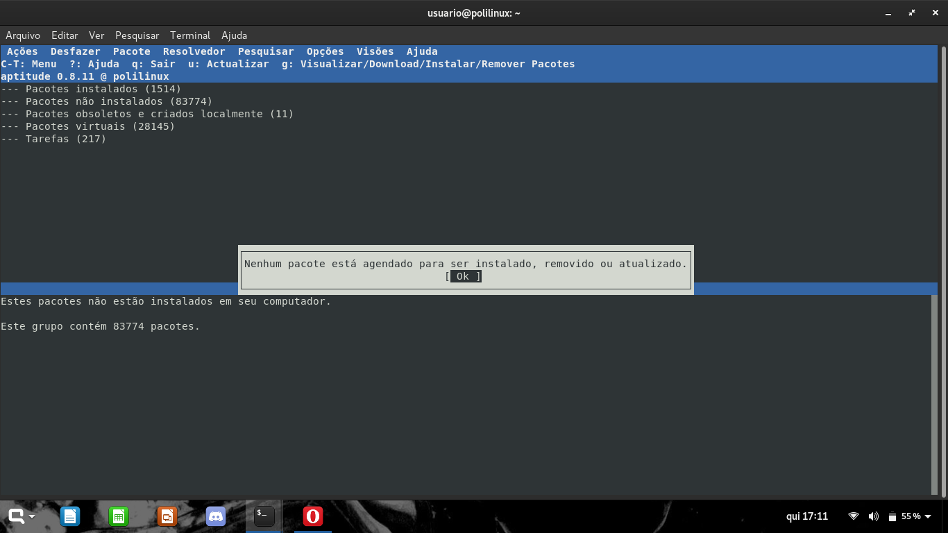Click the '?: Ajuda' shortcut hint

94,64
